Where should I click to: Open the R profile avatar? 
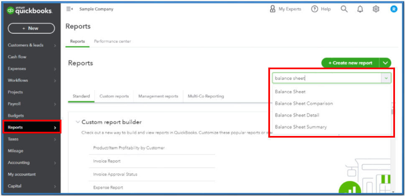coord(394,9)
